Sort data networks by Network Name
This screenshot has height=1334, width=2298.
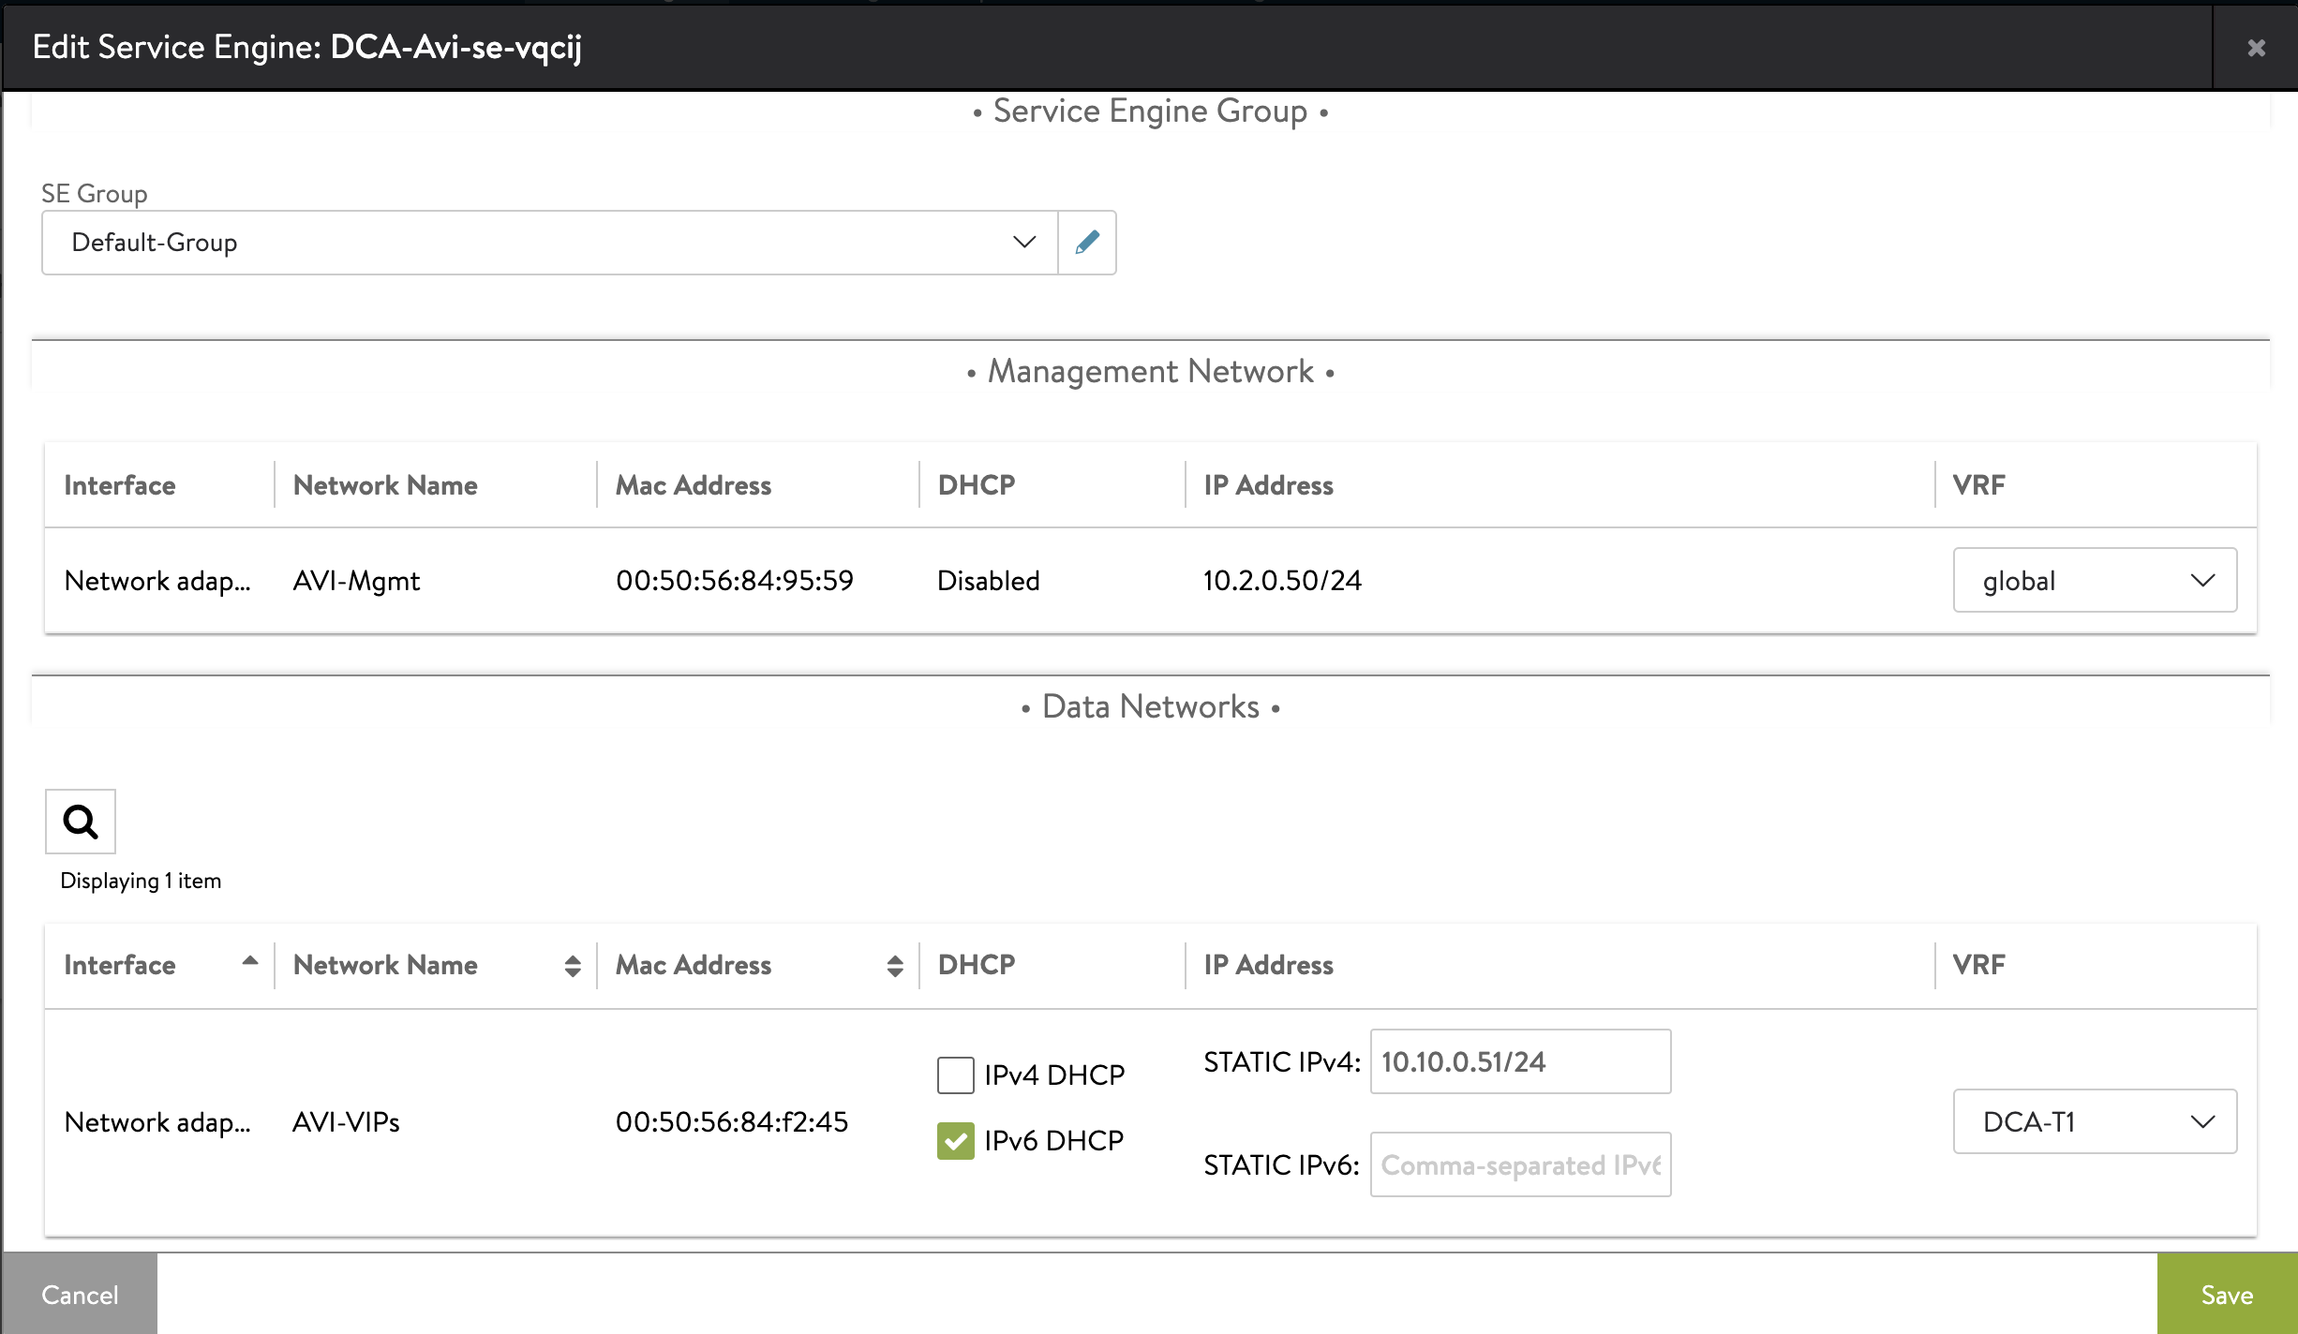[572, 965]
